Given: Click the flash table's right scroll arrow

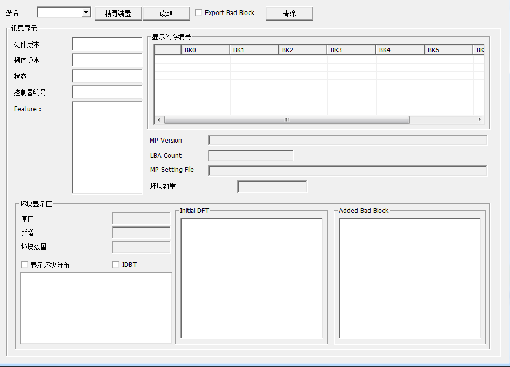Looking at the screenshot, I should 479,120.
